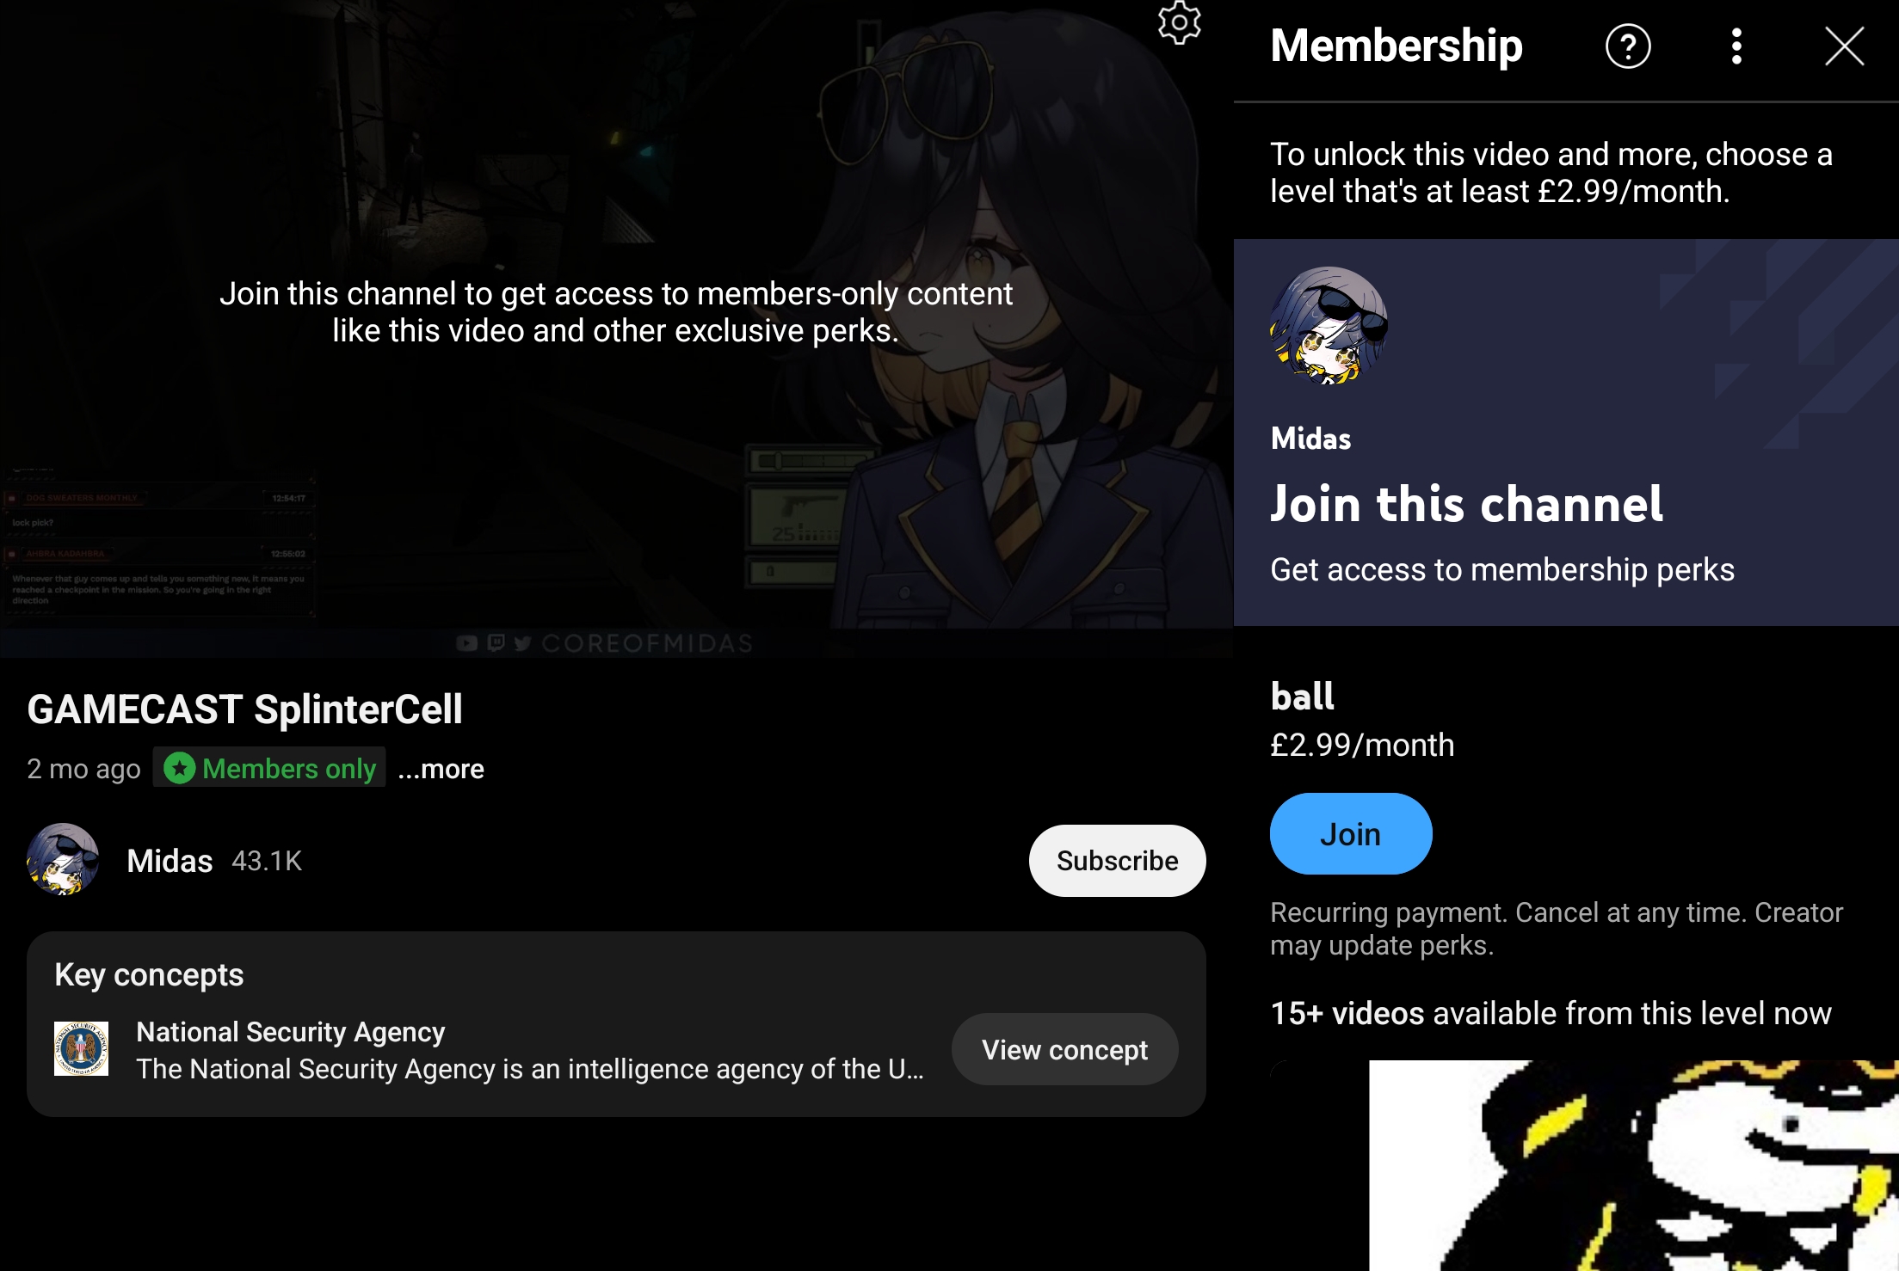
Task: Click the 43.1K subscriber count
Action: click(267, 861)
